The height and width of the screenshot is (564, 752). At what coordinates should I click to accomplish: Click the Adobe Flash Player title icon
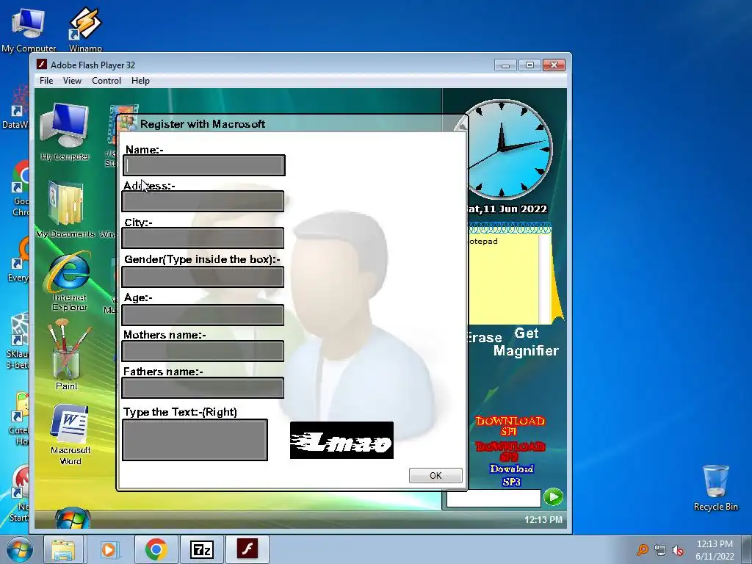click(x=42, y=65)
